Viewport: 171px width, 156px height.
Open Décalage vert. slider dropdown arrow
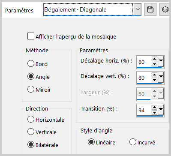[161, 78]
